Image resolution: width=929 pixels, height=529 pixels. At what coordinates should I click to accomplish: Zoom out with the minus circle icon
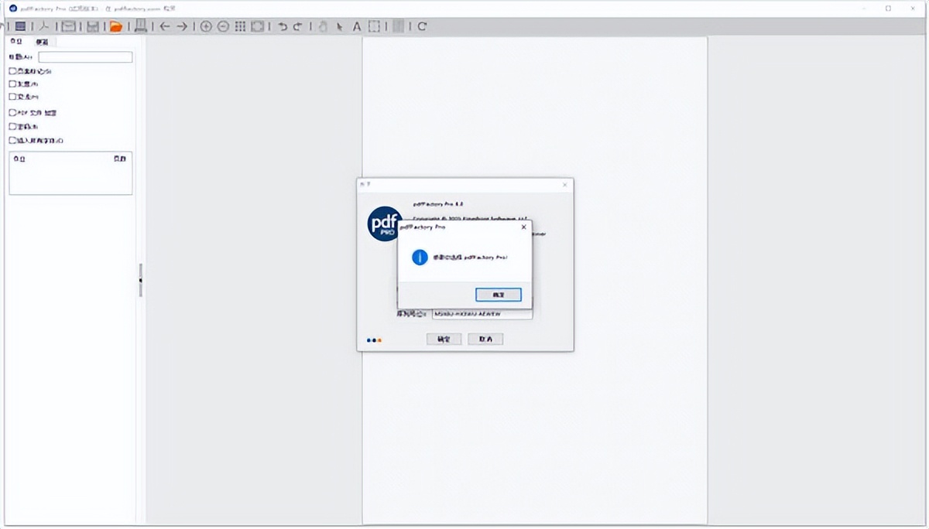click(x=223, y=26)
